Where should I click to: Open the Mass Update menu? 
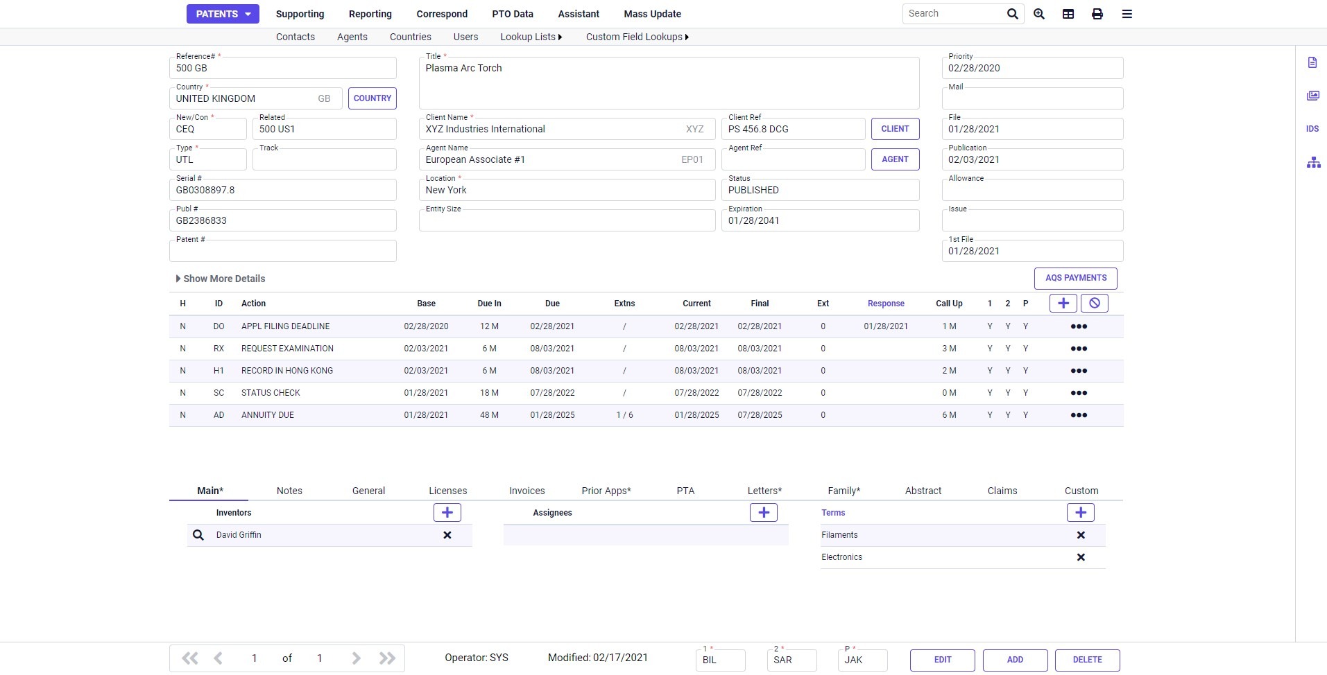[x=653, y=14]
